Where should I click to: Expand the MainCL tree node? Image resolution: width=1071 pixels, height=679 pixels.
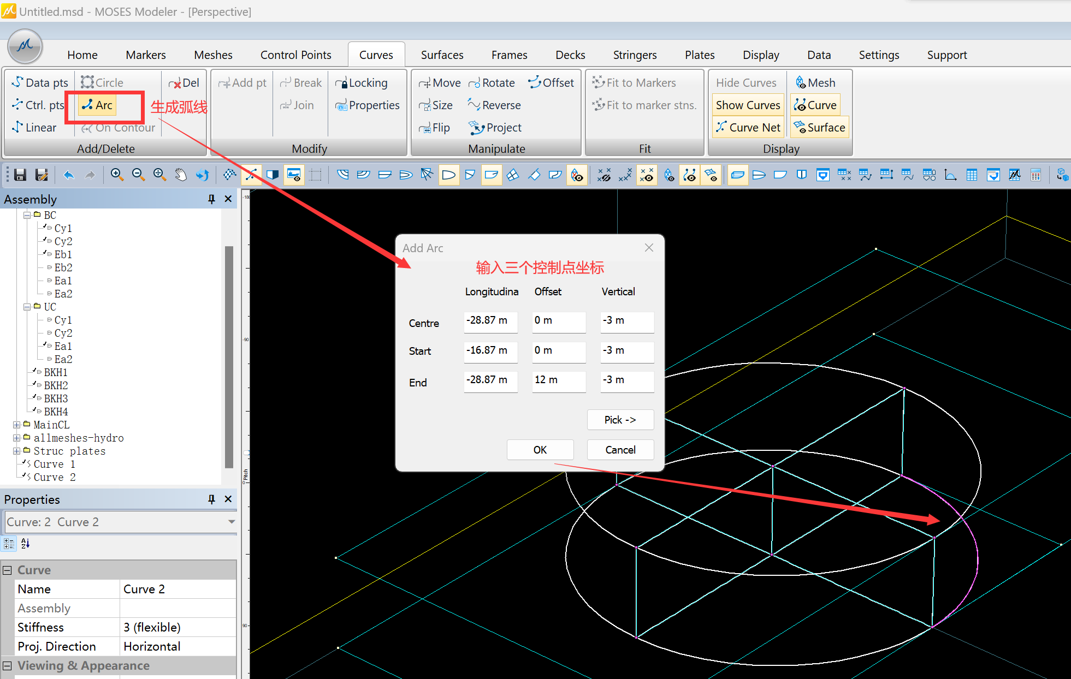(x=17, y=425)
